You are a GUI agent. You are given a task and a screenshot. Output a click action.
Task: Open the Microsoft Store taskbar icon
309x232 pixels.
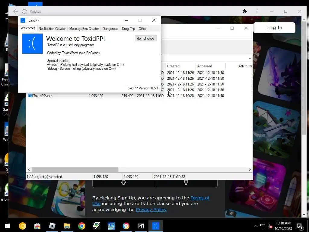[x=37, y=226]
